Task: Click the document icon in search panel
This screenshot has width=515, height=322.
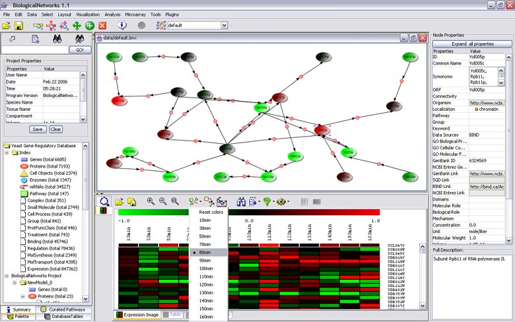Action: click(35, 39)
